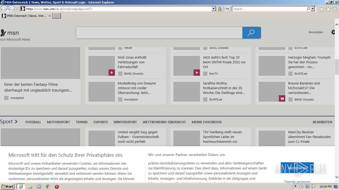Open Zwecke anzeigen link
The height and width of the screenshot is (190, 339).
297,182
